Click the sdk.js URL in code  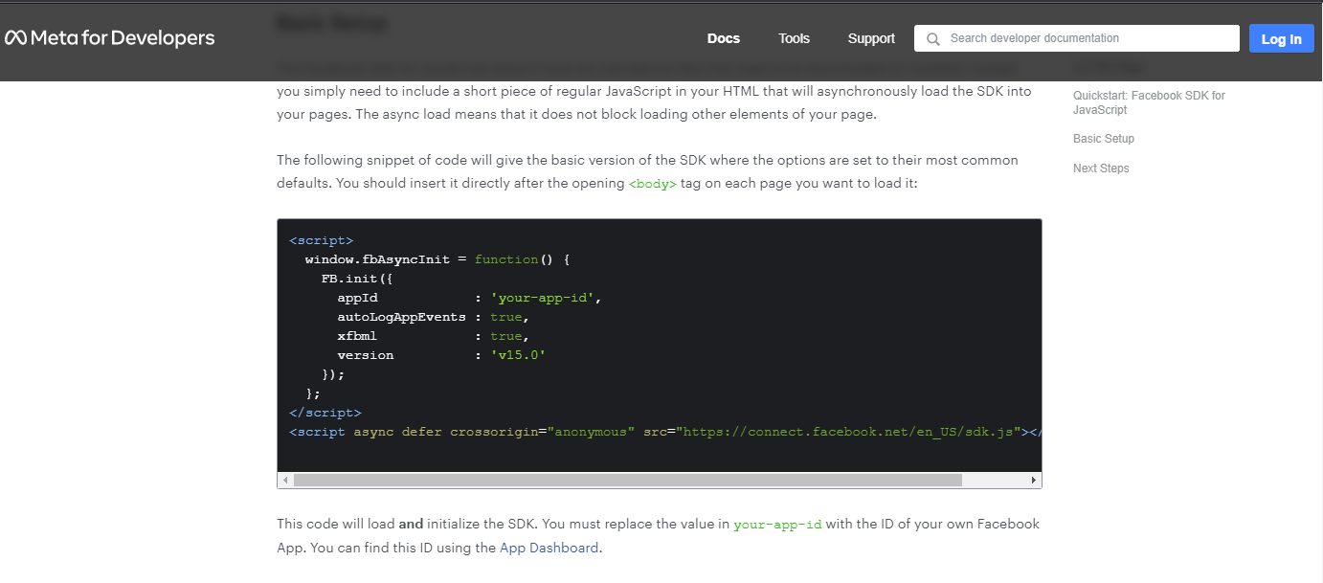coord(849,432)
